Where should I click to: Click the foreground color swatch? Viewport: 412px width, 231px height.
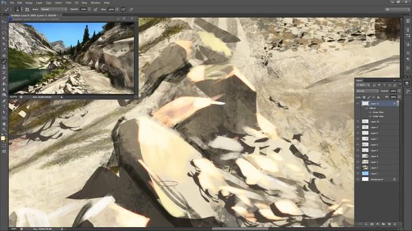pos(3,138)
